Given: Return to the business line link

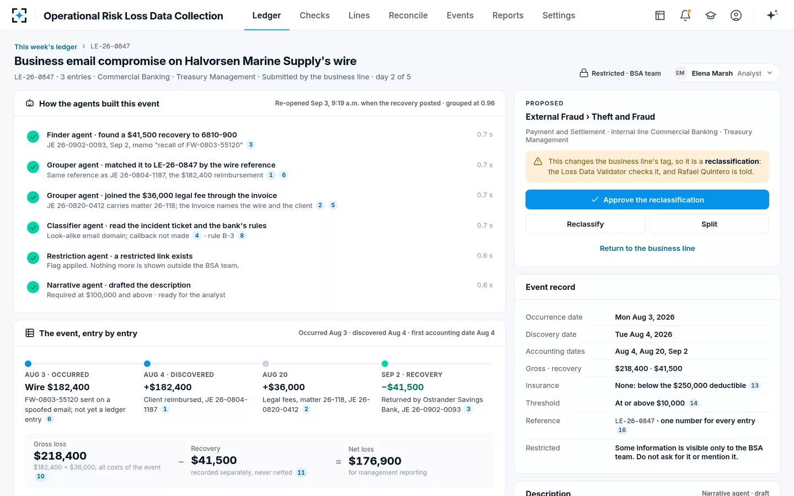Looking at the screenshot, I should [647, 249].
